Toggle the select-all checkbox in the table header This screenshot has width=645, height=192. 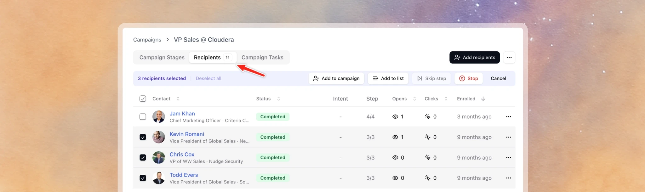click(x=143, y=99)
